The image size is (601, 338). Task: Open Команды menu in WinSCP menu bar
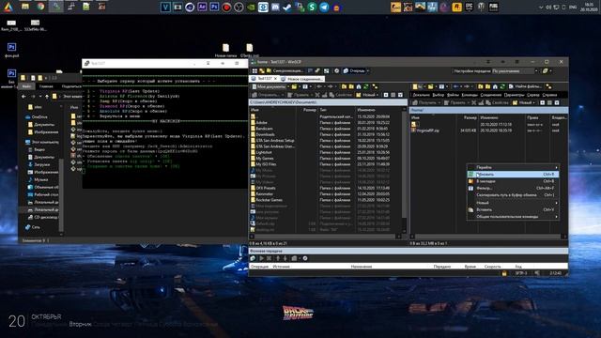pyautogui.click(x=470, y=95)
